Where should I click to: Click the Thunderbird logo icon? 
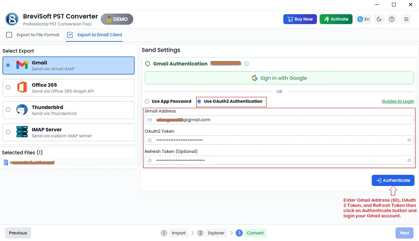pos(22,110)
